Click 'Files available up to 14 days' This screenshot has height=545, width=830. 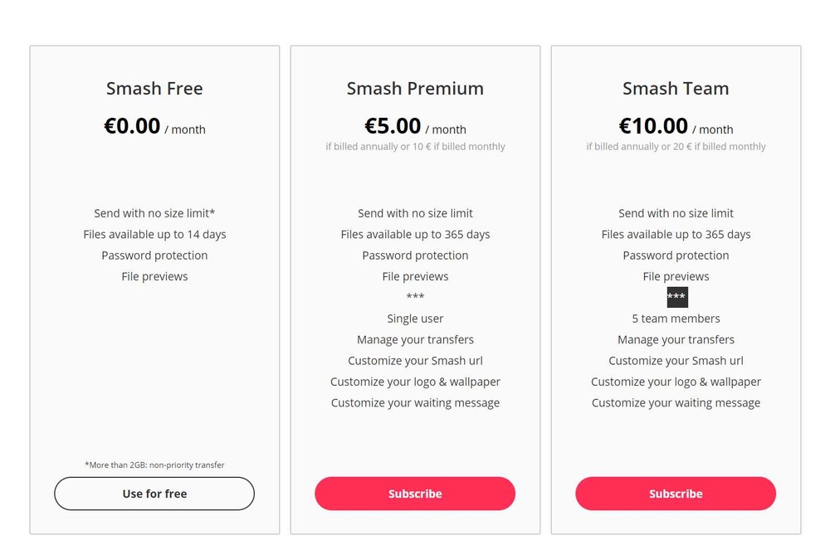click(x=154, y=235)
